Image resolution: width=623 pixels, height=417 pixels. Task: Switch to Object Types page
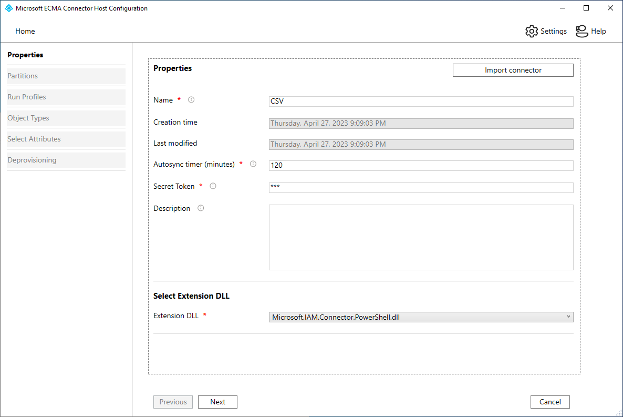click(x=66, y=118)
